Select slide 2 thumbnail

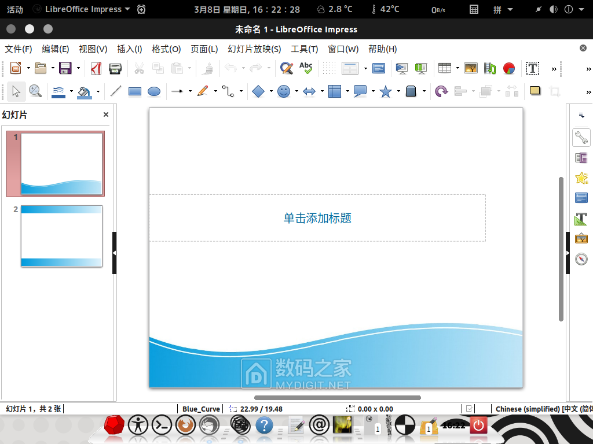[61, 236]
